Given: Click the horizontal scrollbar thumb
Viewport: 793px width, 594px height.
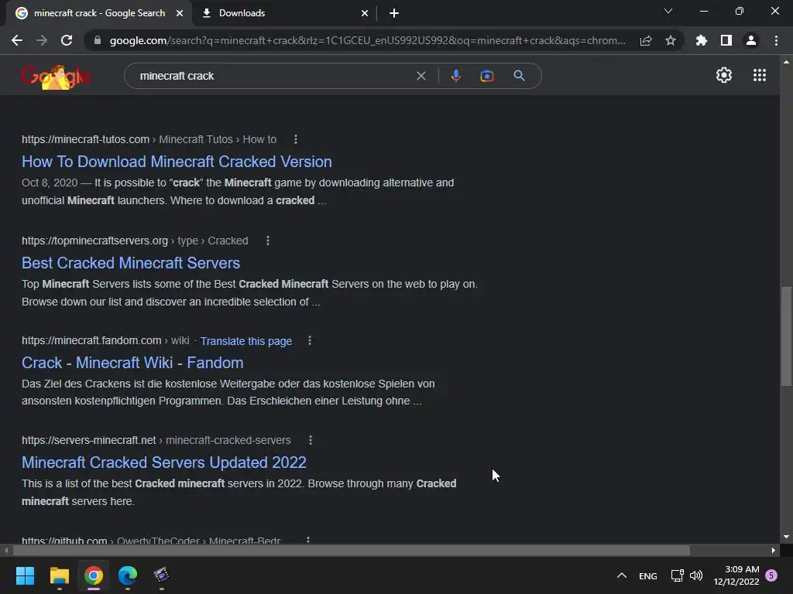Looking at the screenshot, I should (x=351, y=550).
